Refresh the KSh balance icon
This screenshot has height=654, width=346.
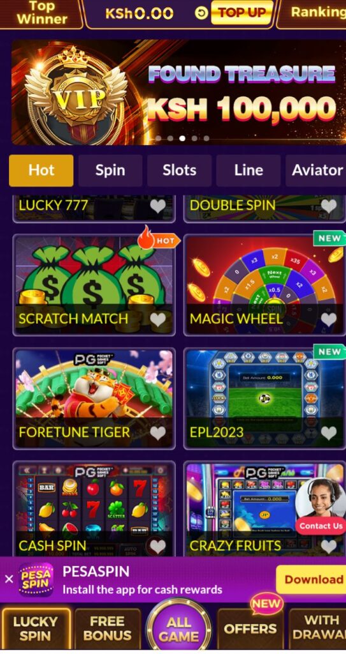pos(201,13)
